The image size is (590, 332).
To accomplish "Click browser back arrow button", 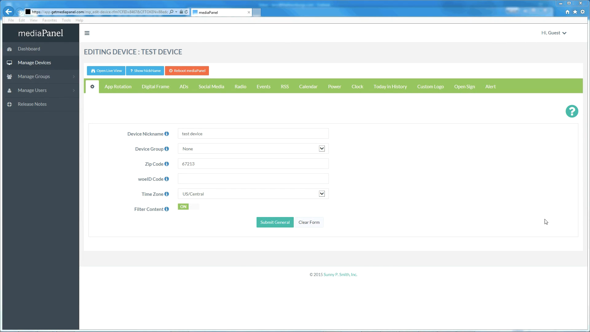I will coord(9,12).
